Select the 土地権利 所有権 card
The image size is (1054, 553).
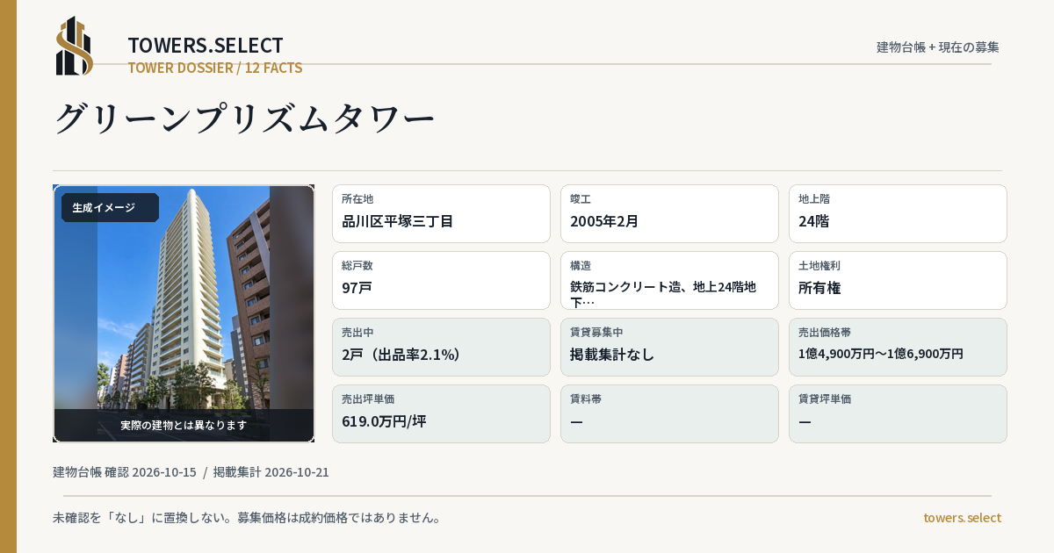coord(898,280)
